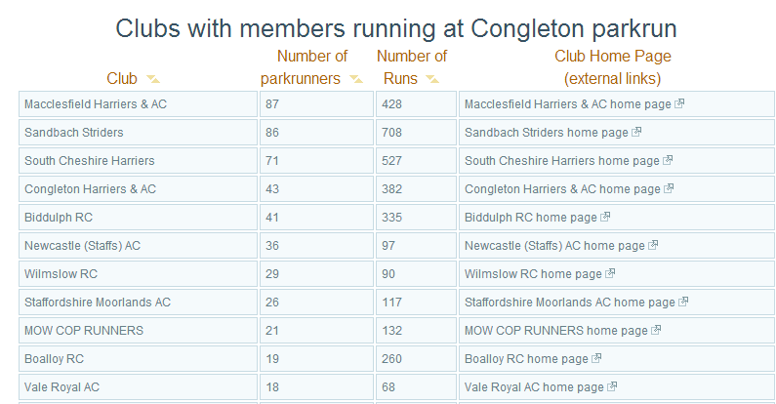Click external link icon for Macclesfield Harriers
The image size is (776, 404).
[679, 103]
